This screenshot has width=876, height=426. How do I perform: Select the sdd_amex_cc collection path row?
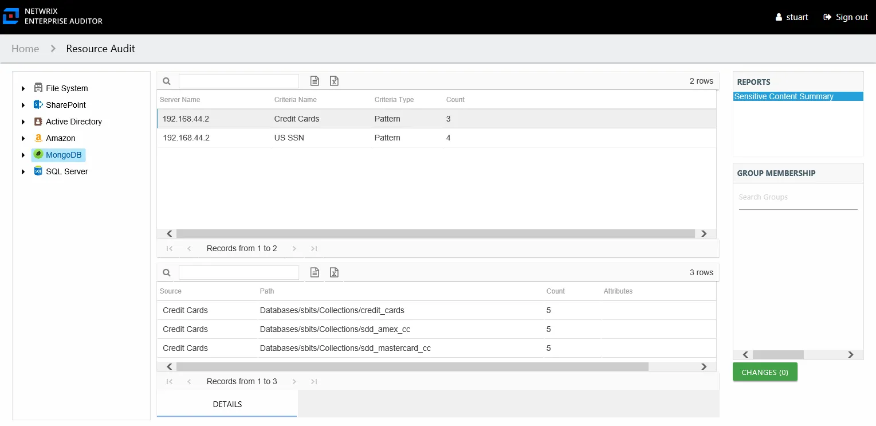(x=437, y=329)
